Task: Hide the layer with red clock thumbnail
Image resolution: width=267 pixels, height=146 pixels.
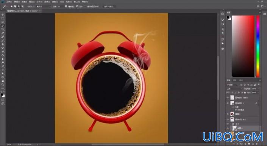Action: (x=228, y=114)
